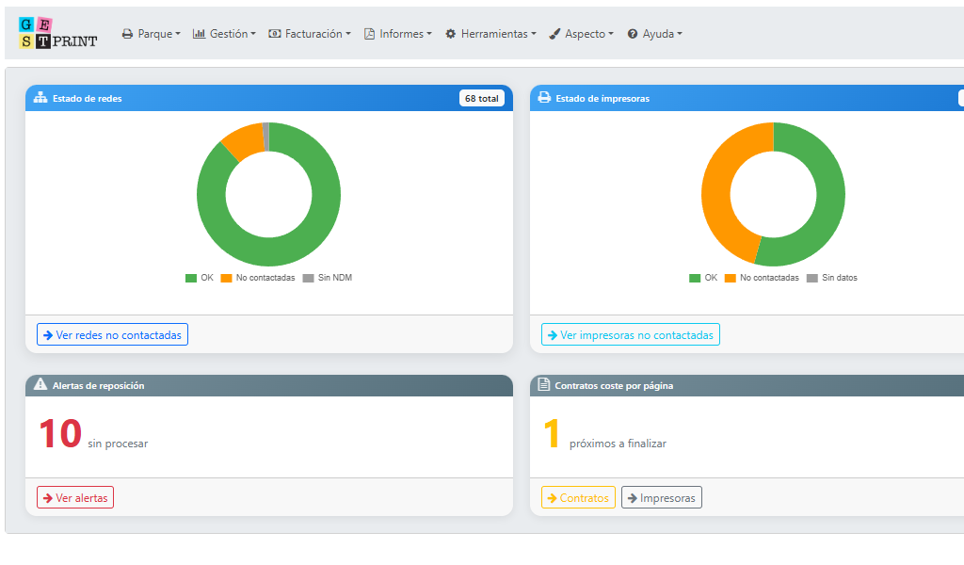This screenshot has height=565, width=964.
Task: Click the 68 total badge
Action: [x=481, y=98]
